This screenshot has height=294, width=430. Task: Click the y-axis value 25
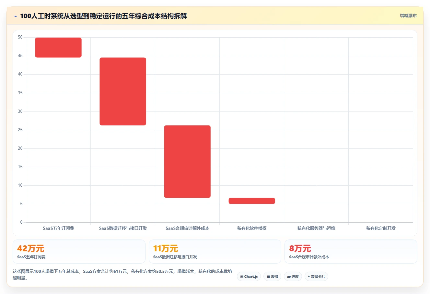pos(20,130)
